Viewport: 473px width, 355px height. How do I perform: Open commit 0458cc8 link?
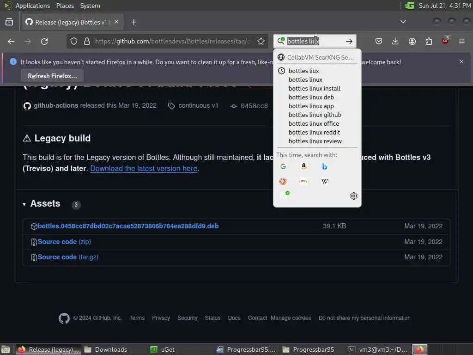pyautogui.click(x=254, y=106)
